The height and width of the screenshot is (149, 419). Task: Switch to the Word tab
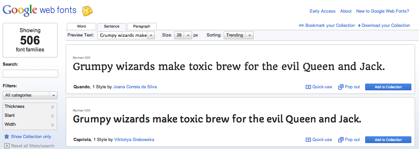pos(81,27)
